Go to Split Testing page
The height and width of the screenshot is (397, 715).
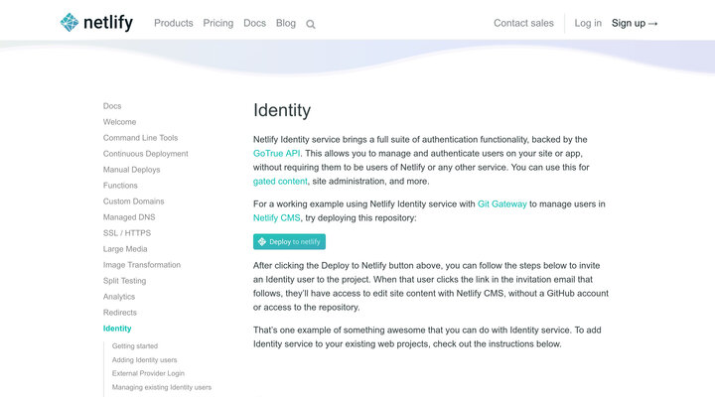[124, 281]
